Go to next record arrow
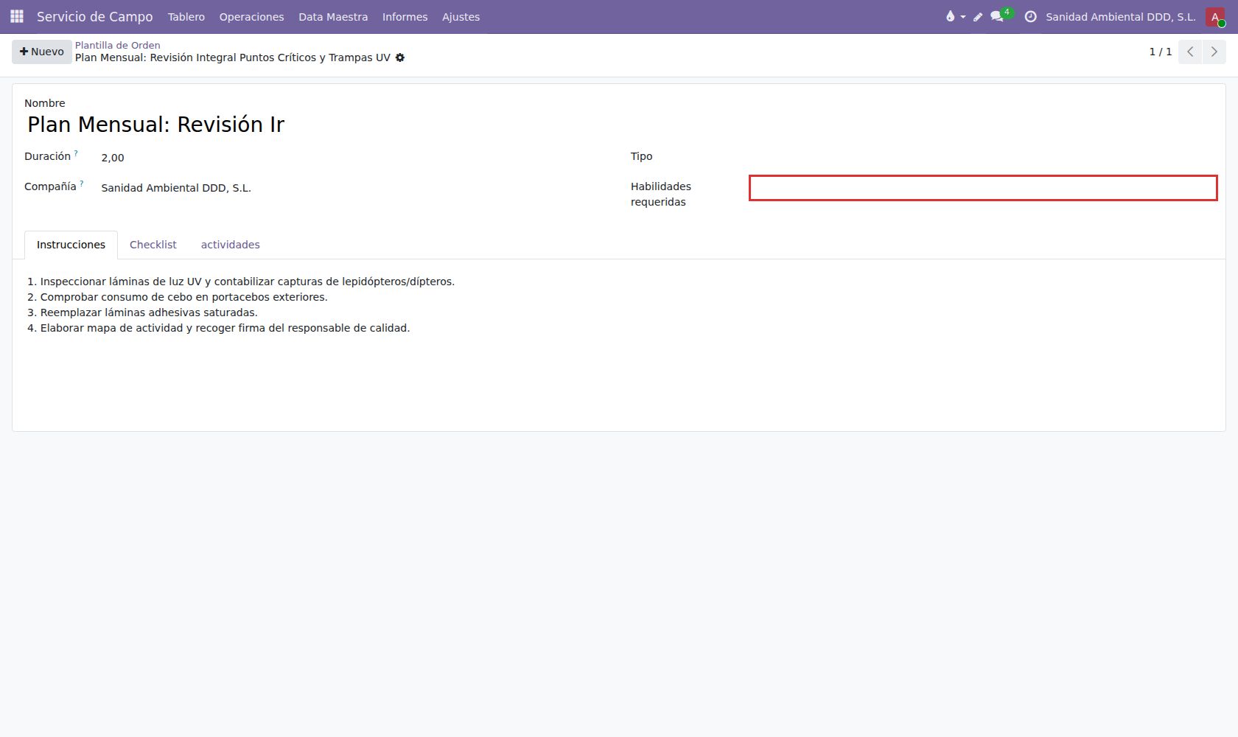 click(x=1214, y=52)
